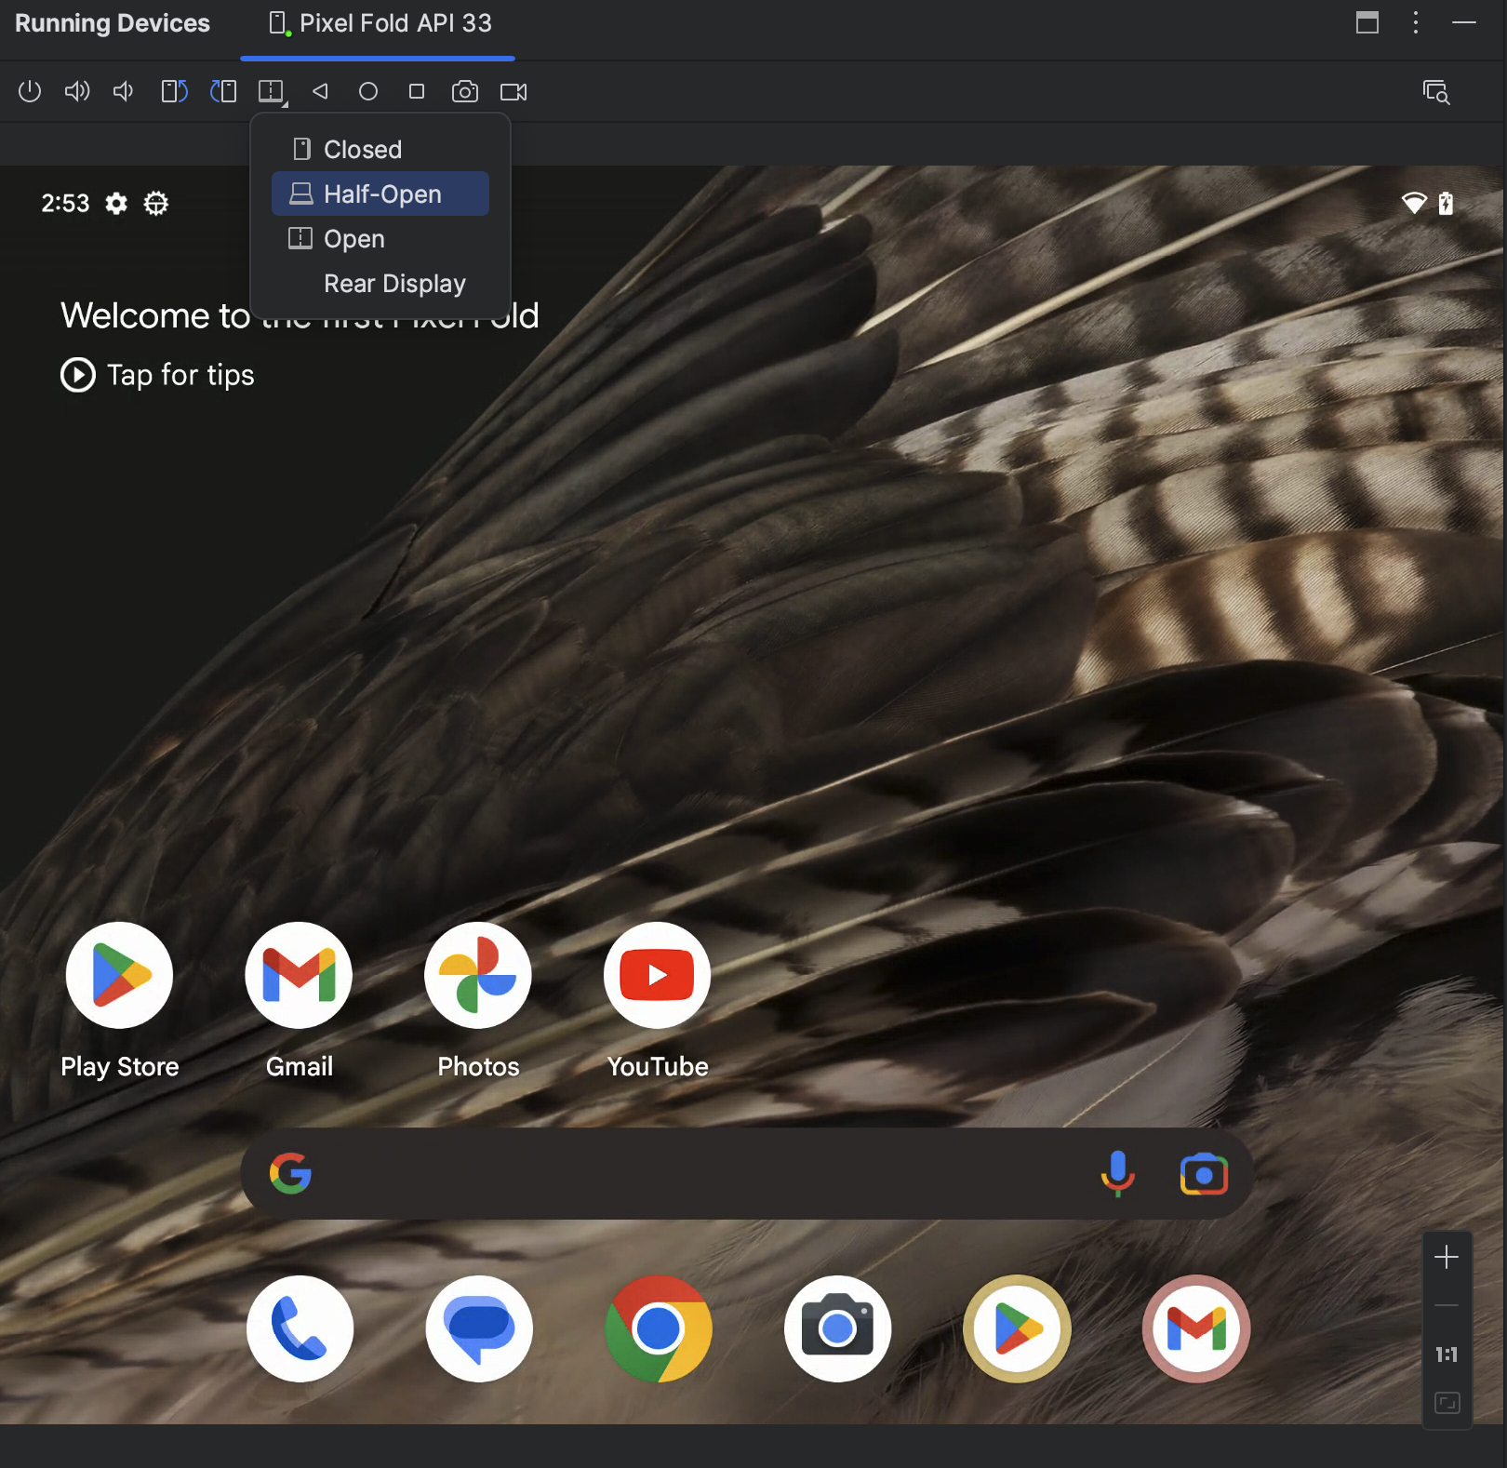Take an emulator screenshot with camera icon
Viewport: 1507px width, 1468px height.
[x=465, y=91]
